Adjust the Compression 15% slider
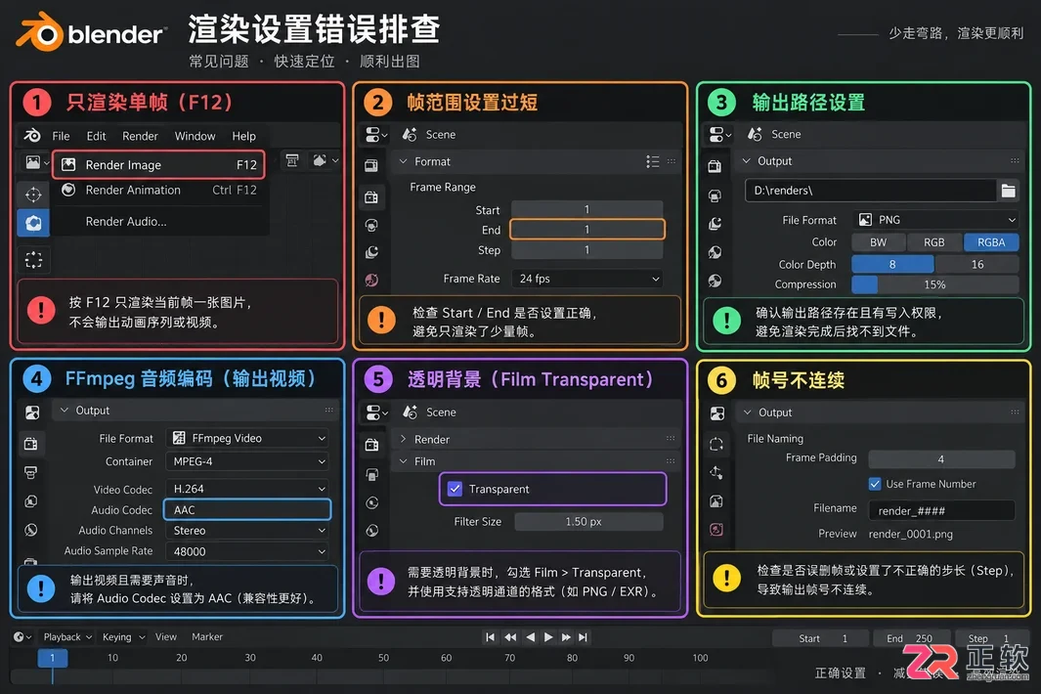This screenshot has height=694, width=1041. tap(935, 284)
